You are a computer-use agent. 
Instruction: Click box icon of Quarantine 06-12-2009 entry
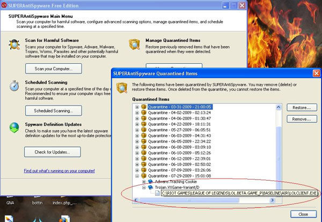144,159
